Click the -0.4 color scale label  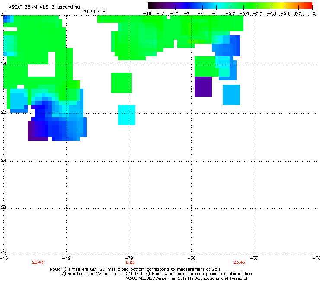point(272,14)
